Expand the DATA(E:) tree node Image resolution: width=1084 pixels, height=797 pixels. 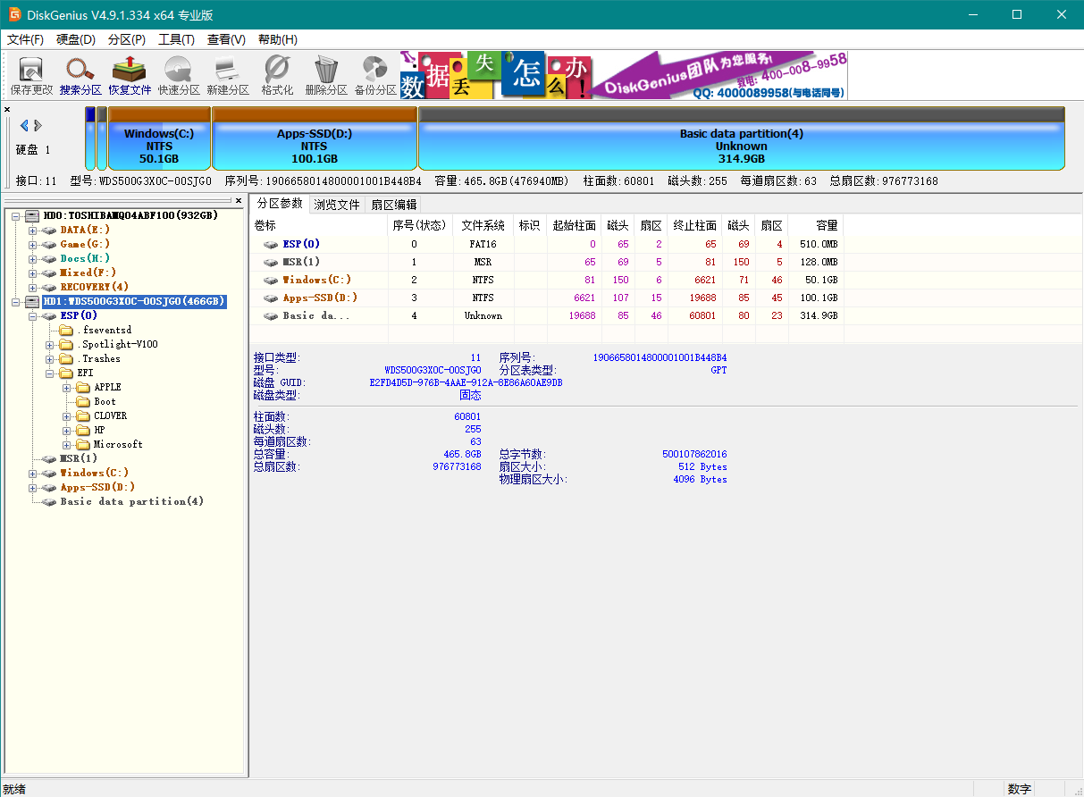[33, 230]
